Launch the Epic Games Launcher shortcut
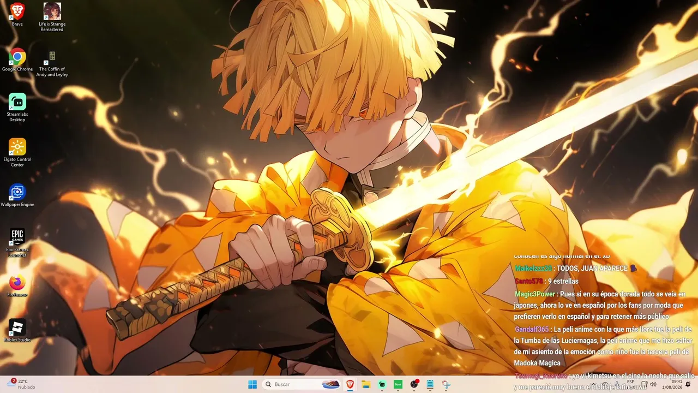698x393 pixels. (x=17, y=243)
